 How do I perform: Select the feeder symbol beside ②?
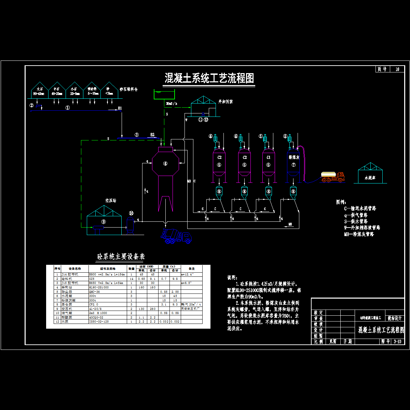click(39, 106)
